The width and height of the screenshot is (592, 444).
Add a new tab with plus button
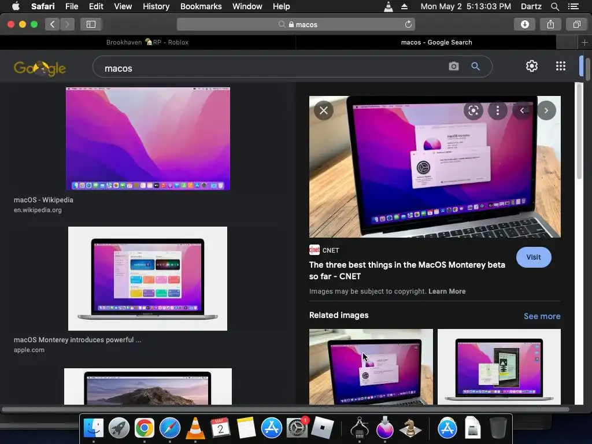(x=584, y=42)
